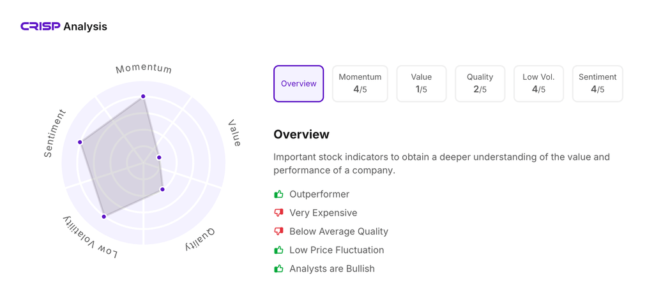Click the Quality data point on radar chart

(162, 189)
